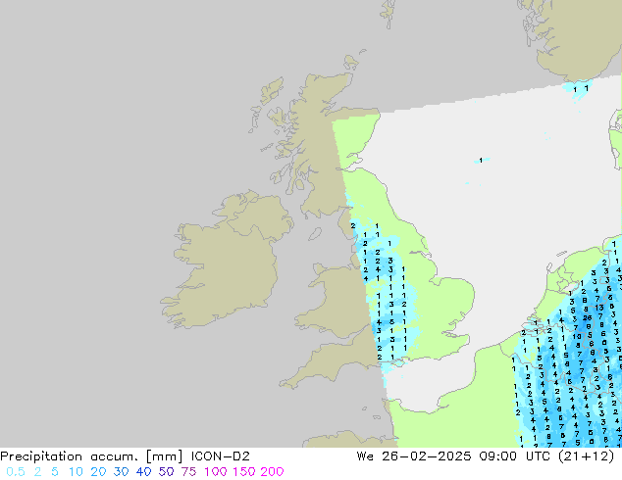Click the 'Precipitation' title word
The height and width of the screenshot is (480, 622).
41,456
